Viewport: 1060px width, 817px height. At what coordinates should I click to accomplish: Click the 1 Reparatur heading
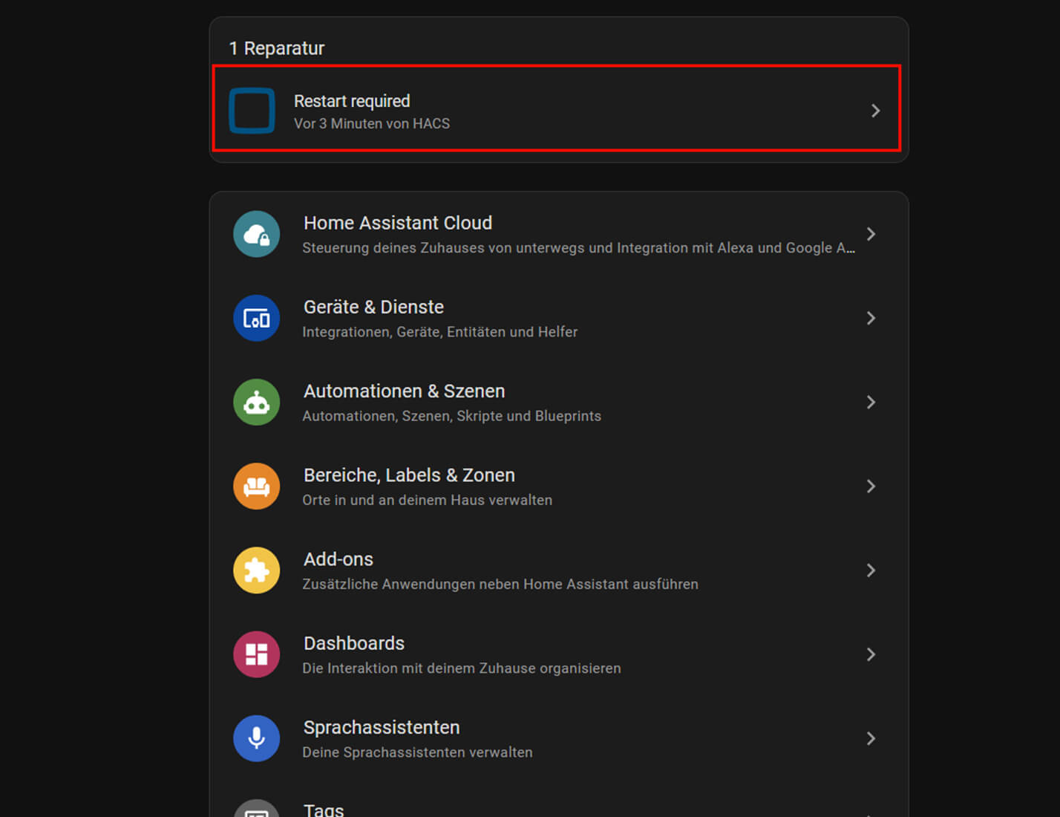pos(277,48)
